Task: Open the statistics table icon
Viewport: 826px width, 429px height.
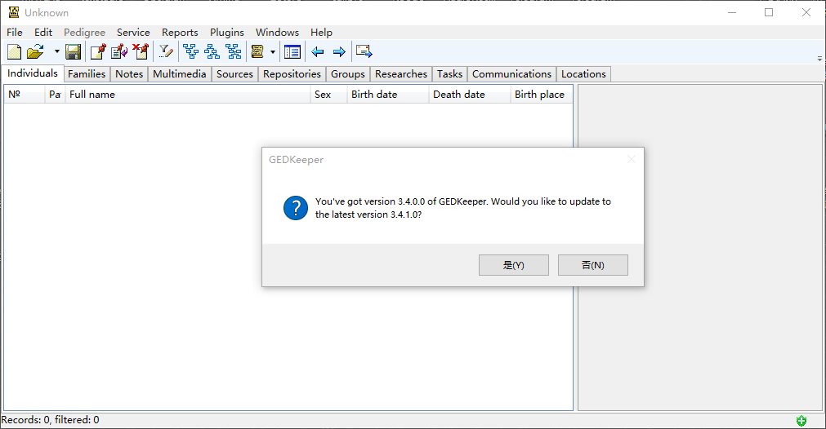Action: coord(292,51)
